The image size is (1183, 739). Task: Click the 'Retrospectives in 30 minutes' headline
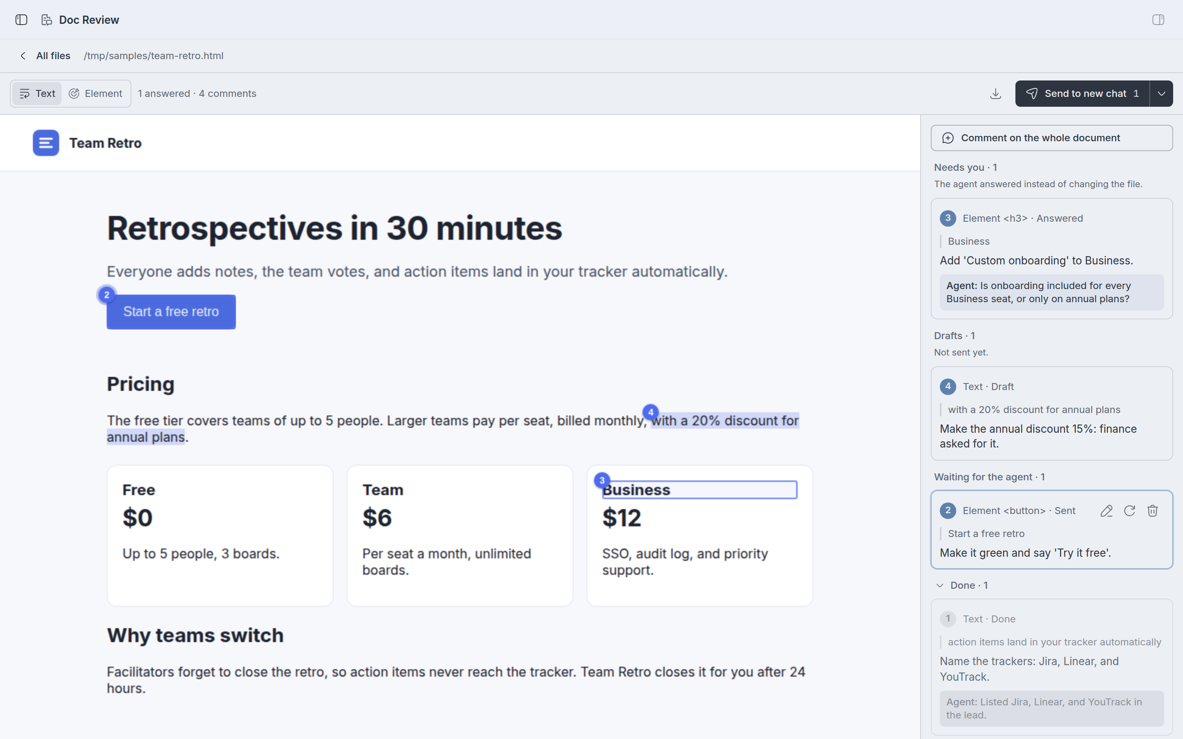pyautogui.click(x=334, y=228)
